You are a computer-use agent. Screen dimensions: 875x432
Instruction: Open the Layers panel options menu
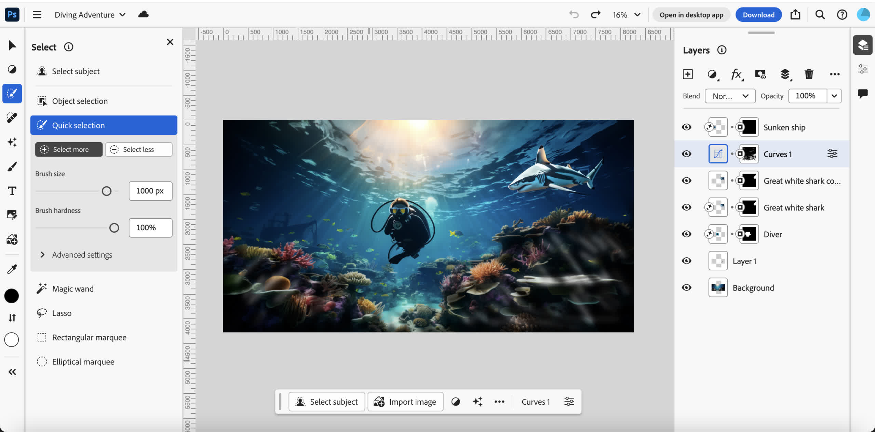[834, 74]
